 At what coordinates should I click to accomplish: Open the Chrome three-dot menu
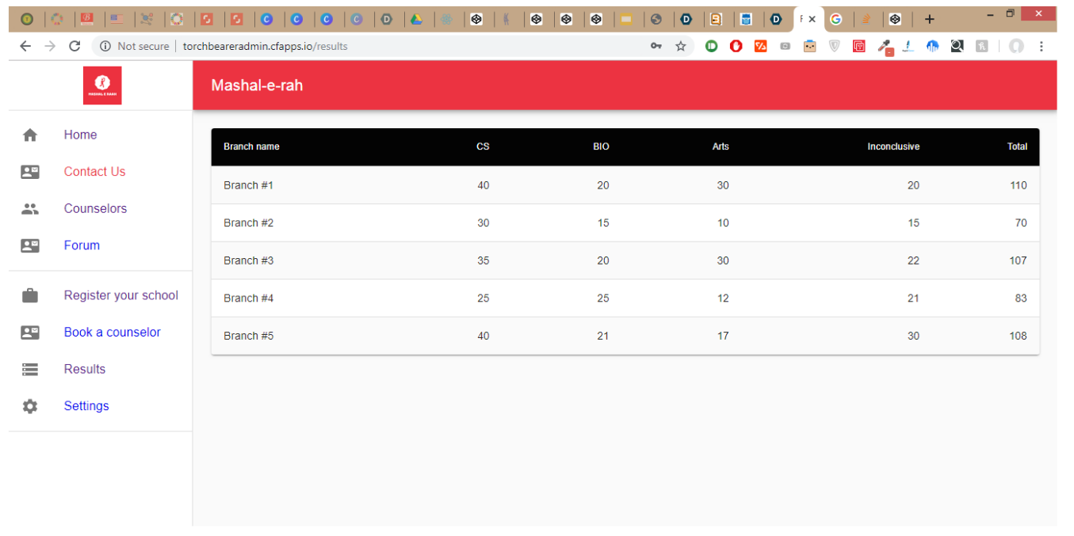coord(1042,46)
